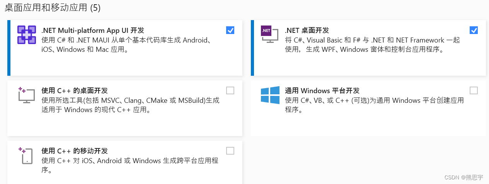Click the 桌面应用和移动应用 (5) section heading
This screenshot has height=184, width=489.
point(53,8)
